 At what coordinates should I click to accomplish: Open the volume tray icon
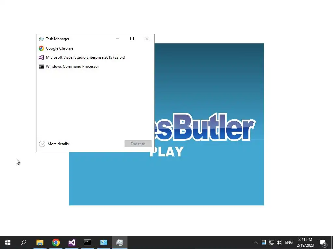(x=279, y=243)
